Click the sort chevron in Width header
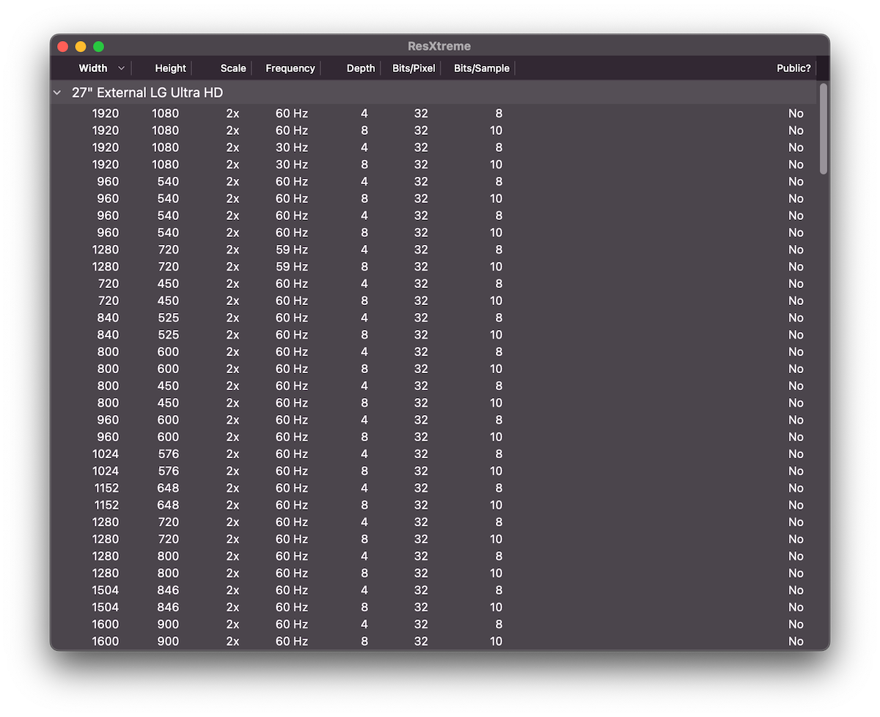The height and width of the screenshot is (717, 880). (x=121, y=68)
